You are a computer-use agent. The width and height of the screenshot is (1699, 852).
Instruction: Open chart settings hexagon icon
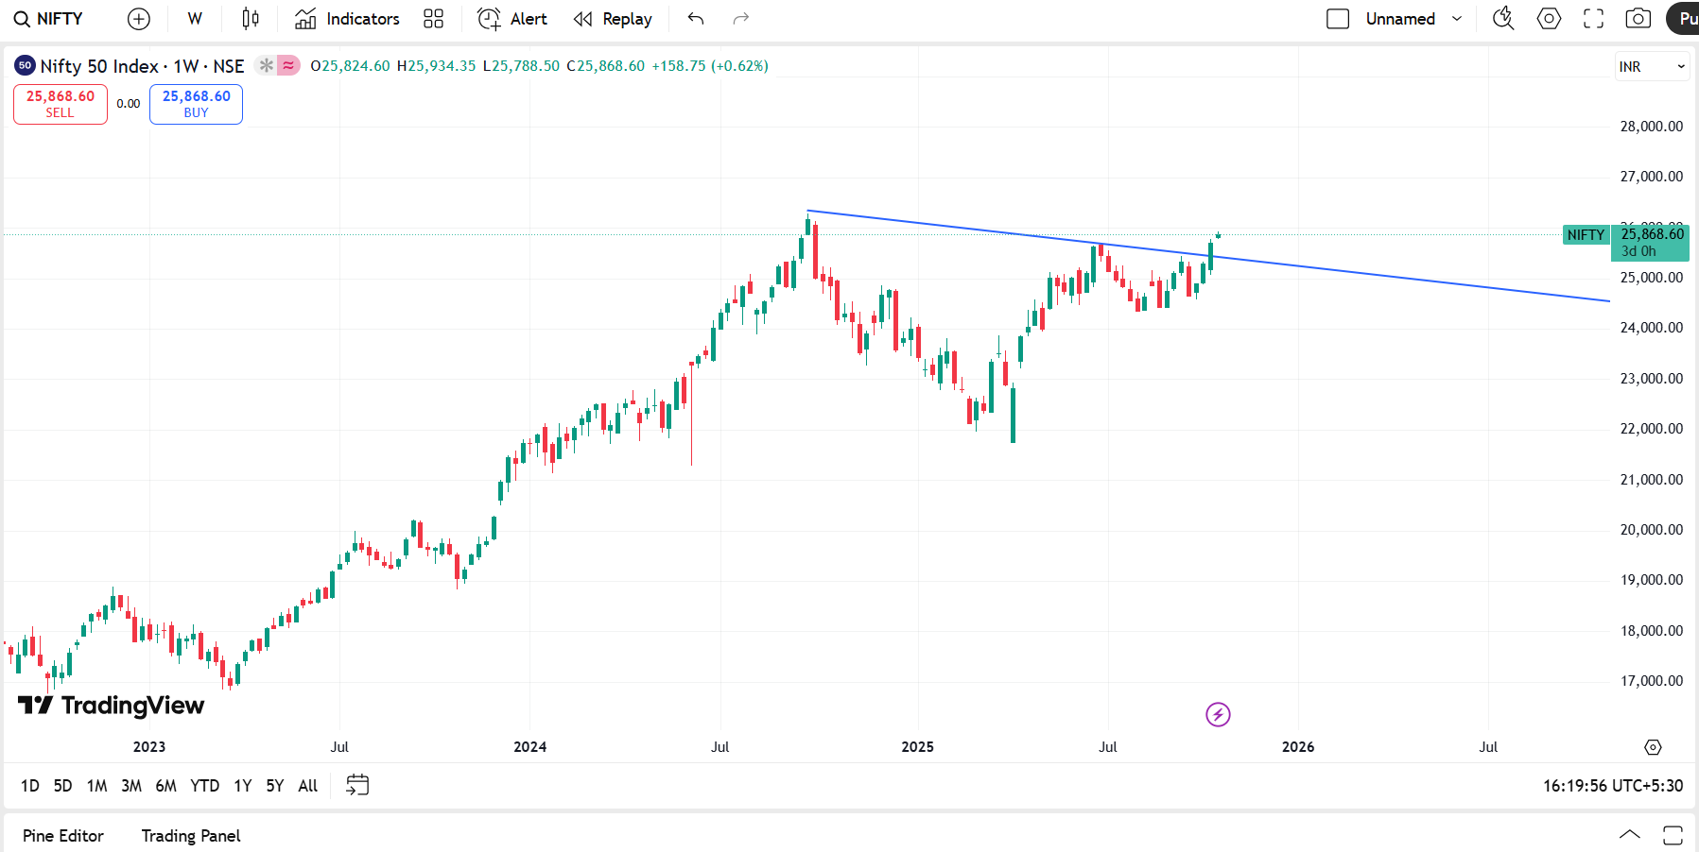[1549, 19]
